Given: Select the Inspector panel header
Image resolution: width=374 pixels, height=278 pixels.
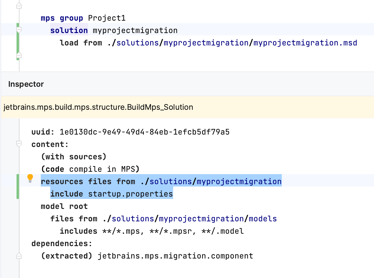Looking at the screenshot, I should [26, 84].
